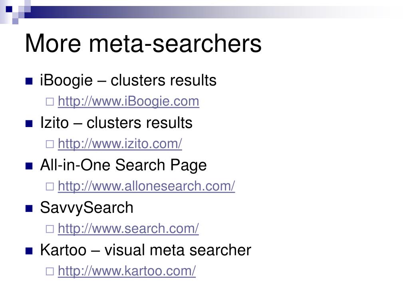
Task: Open the http://www.izito.com/ link
Action: tap(120, 143)
